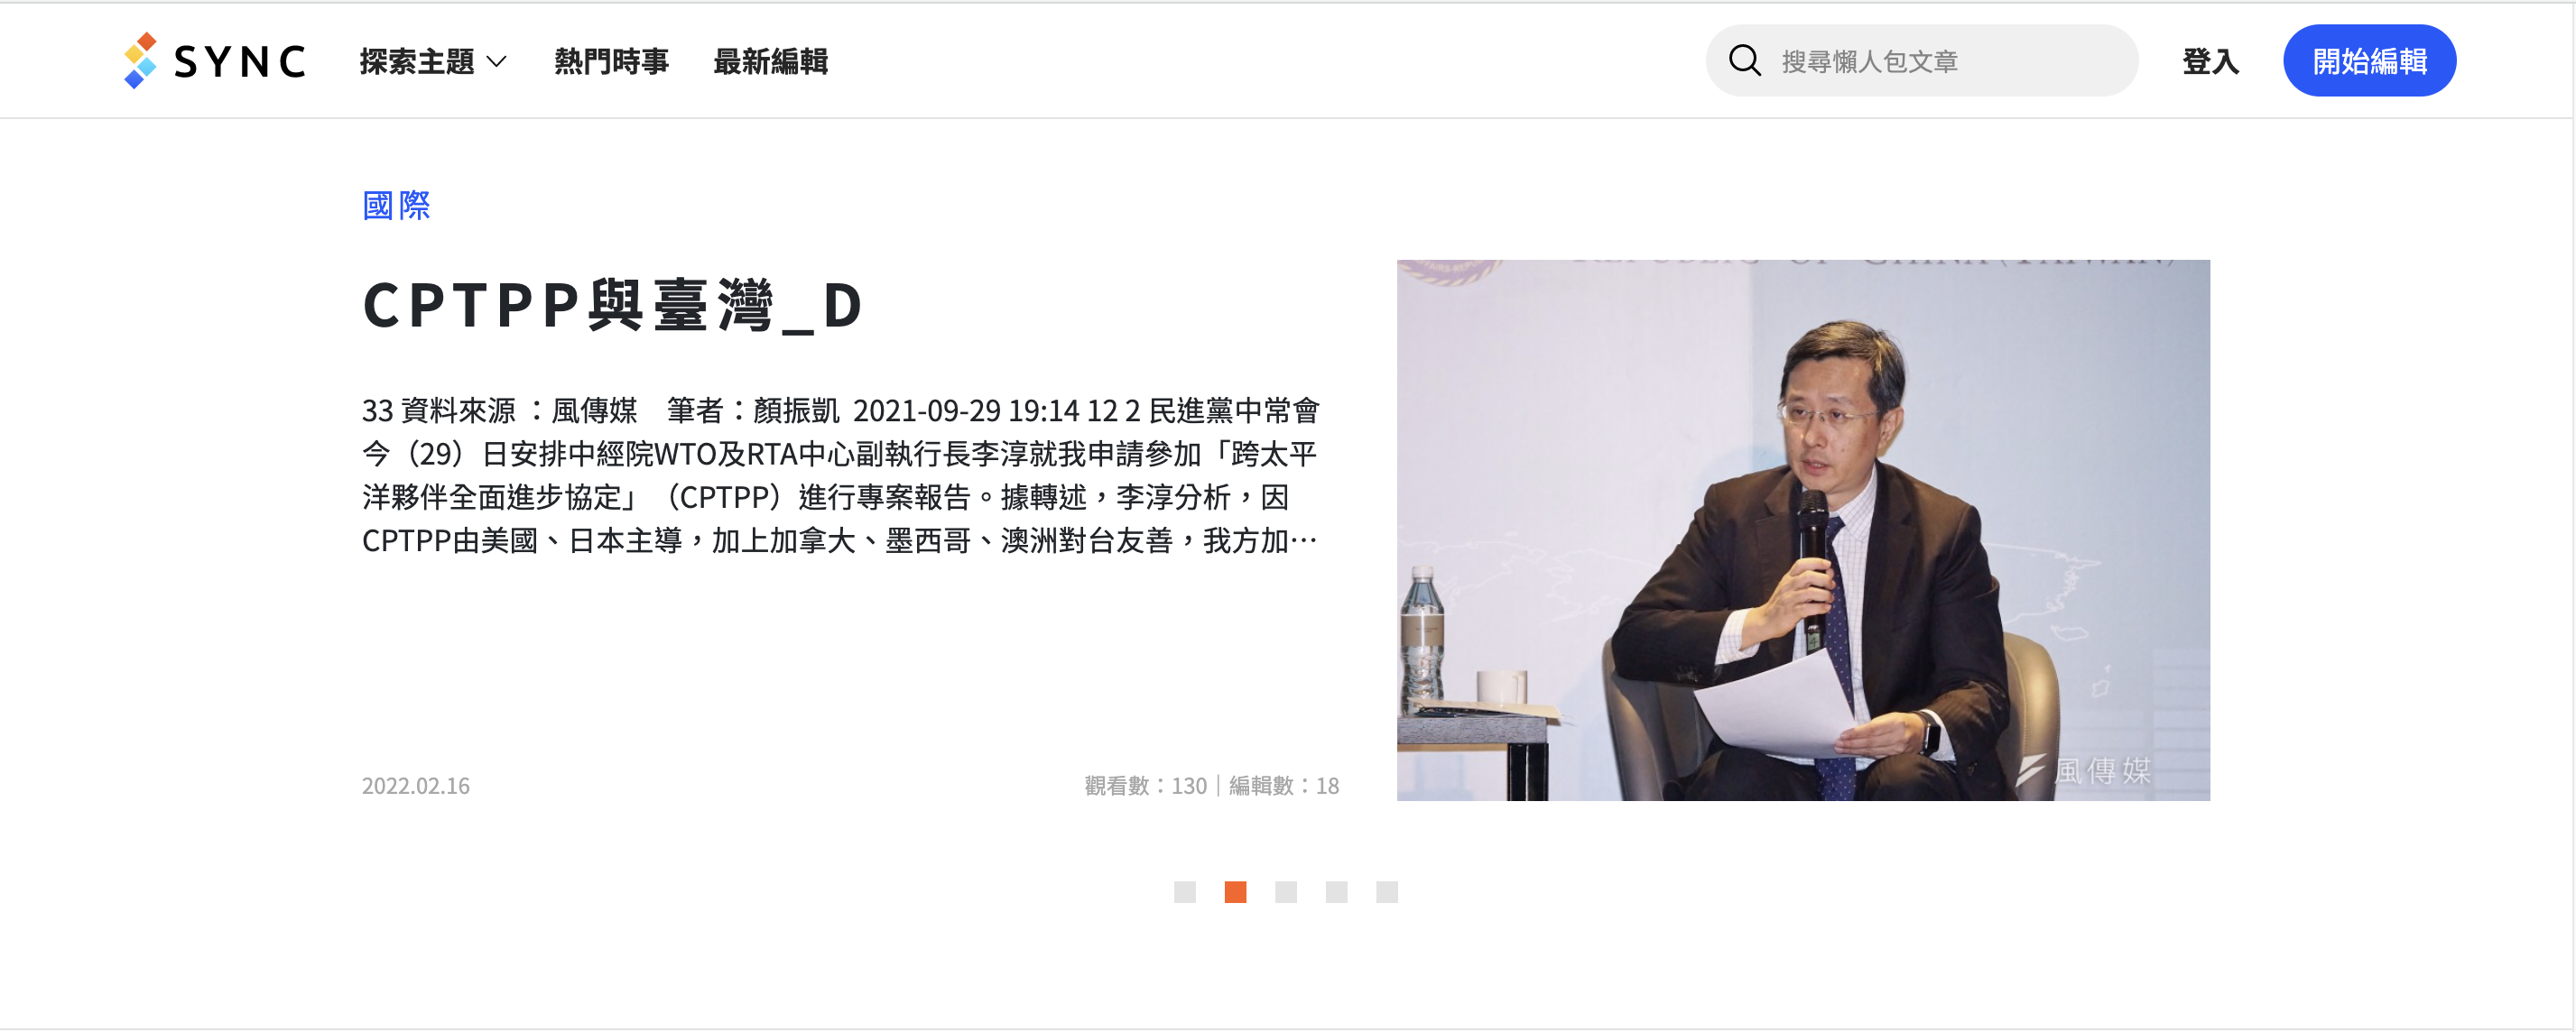This screenshot has width=2576, height=1032.
Task: Jump to the fifth carousel slide dot
Action: pos(1387,892)
